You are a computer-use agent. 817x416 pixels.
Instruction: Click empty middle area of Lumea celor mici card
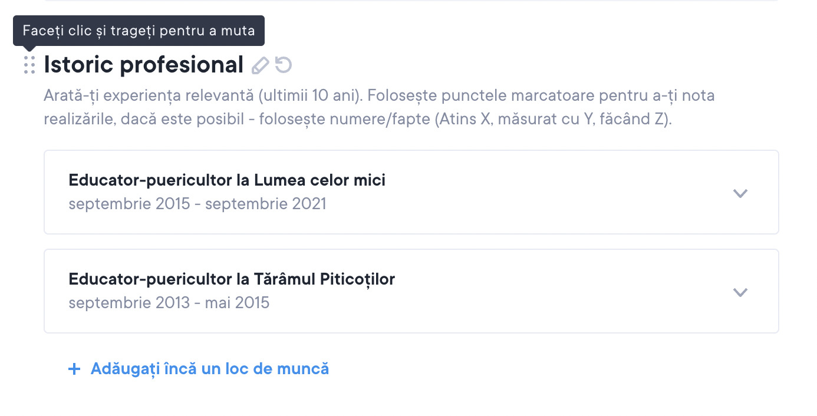(x=531, y=193)
